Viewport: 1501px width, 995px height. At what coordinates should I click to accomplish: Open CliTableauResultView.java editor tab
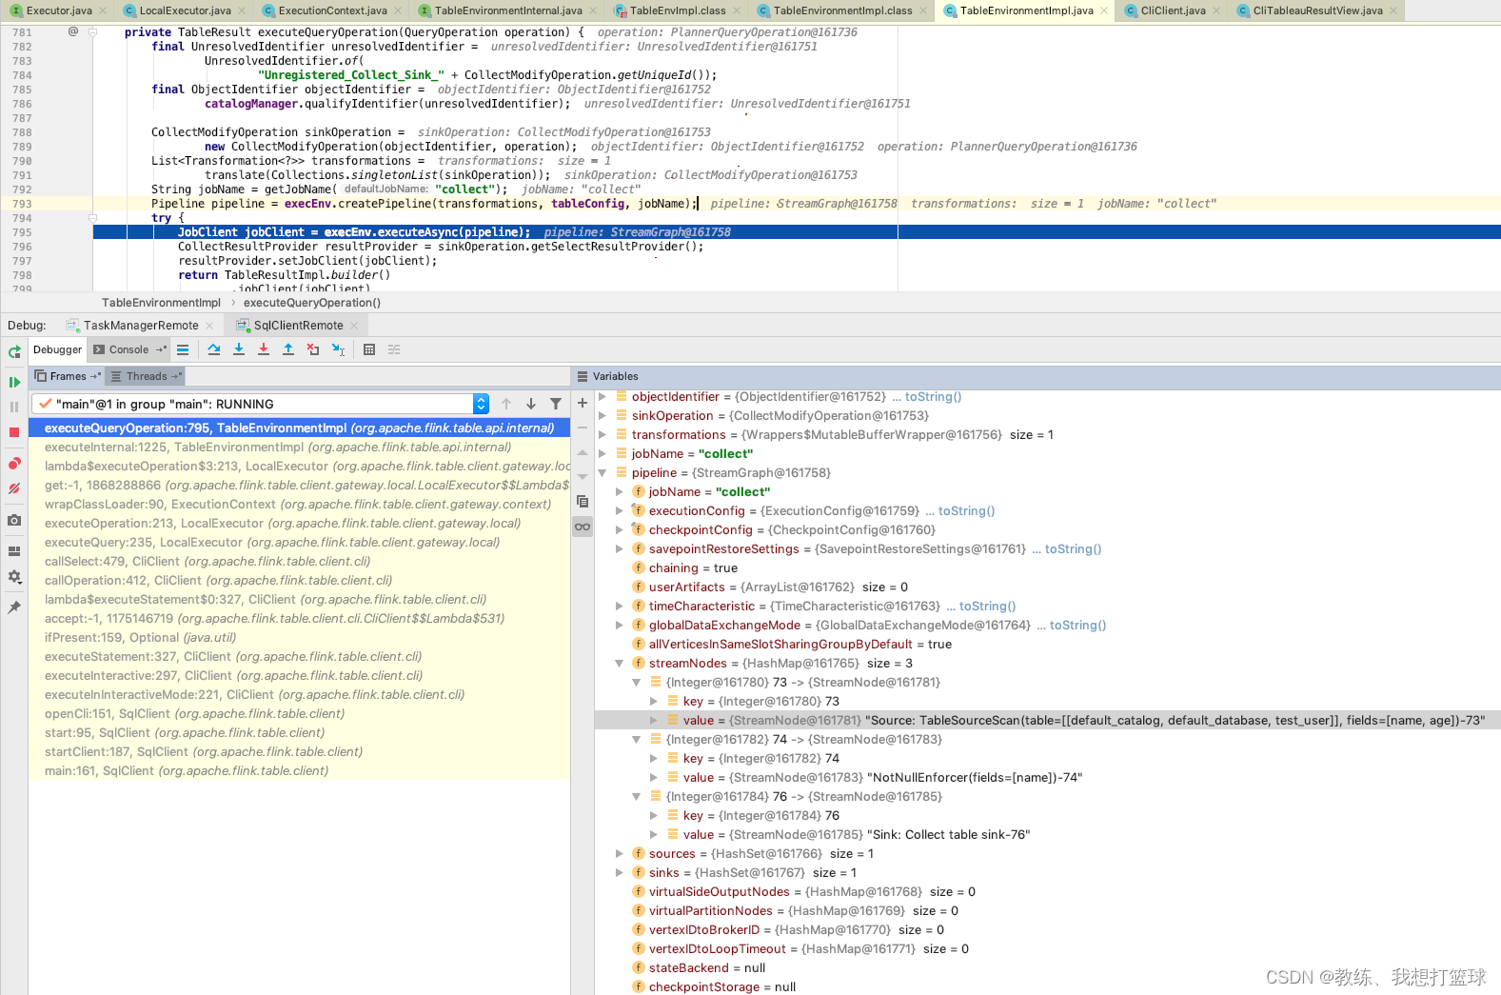pos(1317,10)
